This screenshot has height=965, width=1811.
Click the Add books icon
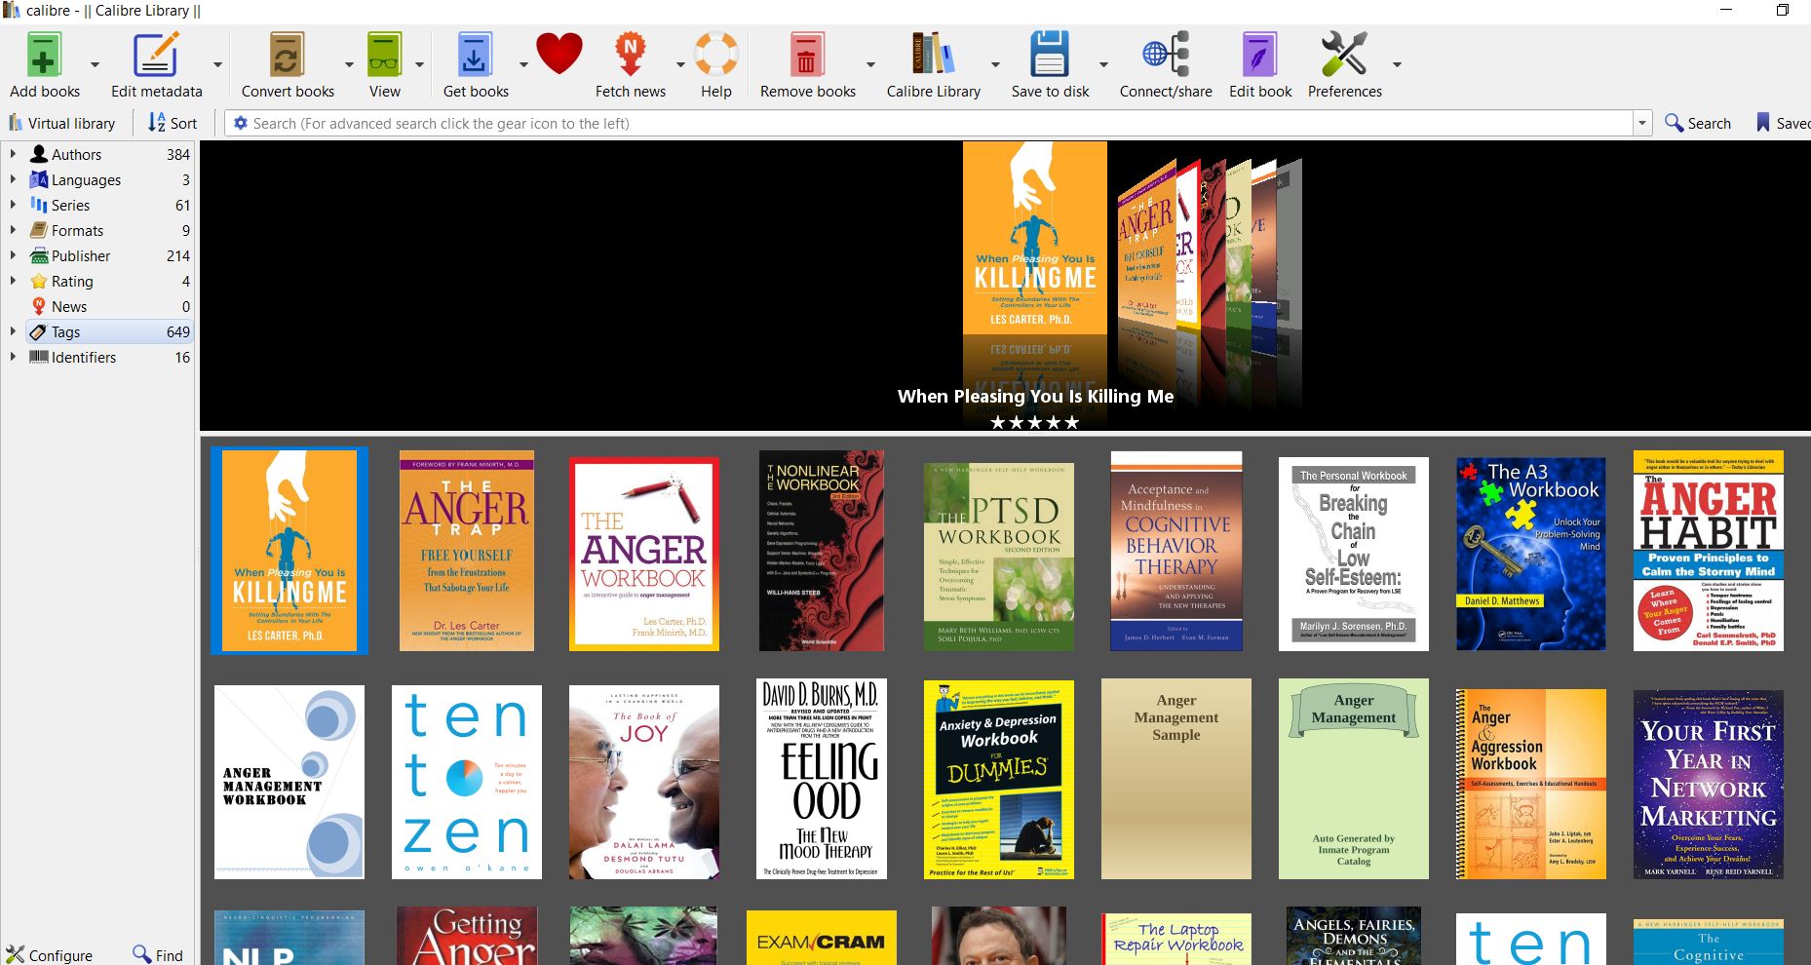(x=44, y=55)
